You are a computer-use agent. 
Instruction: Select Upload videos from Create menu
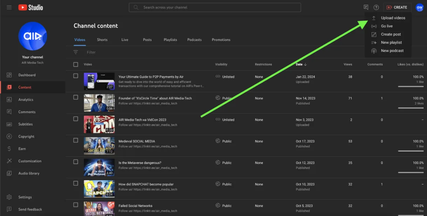(388, 18)
